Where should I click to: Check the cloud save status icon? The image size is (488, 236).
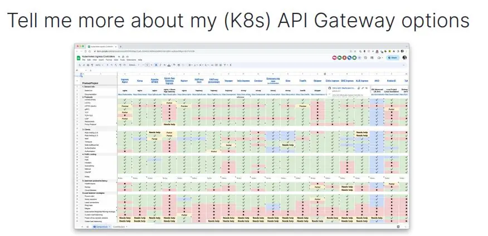(127, 57)
